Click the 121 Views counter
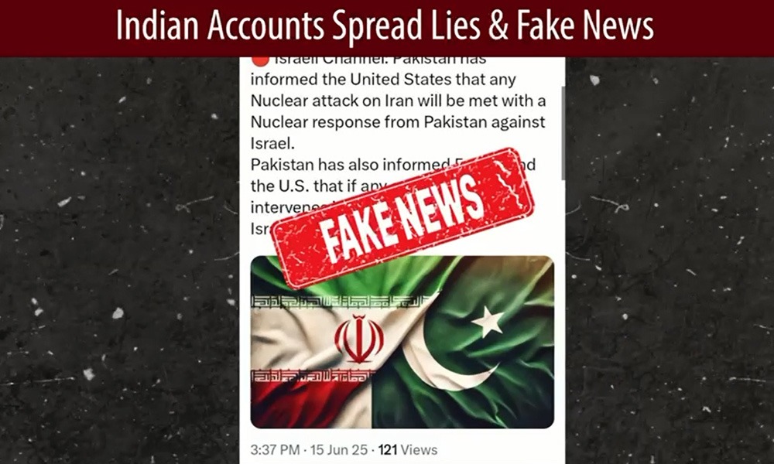 click(x=408, y=450)
